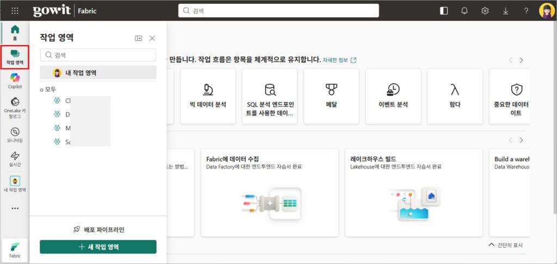Show next task flow cards with right chevron

pyautogui.click(x=521, y=60)
